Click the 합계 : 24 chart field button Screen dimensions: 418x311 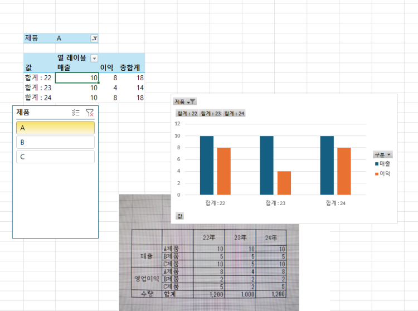click(234, 113)
